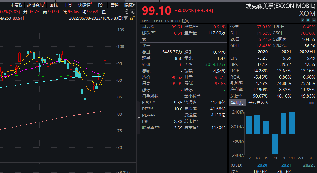
Task: Open chart settings gear icon
Action: [x=127, y=11]
